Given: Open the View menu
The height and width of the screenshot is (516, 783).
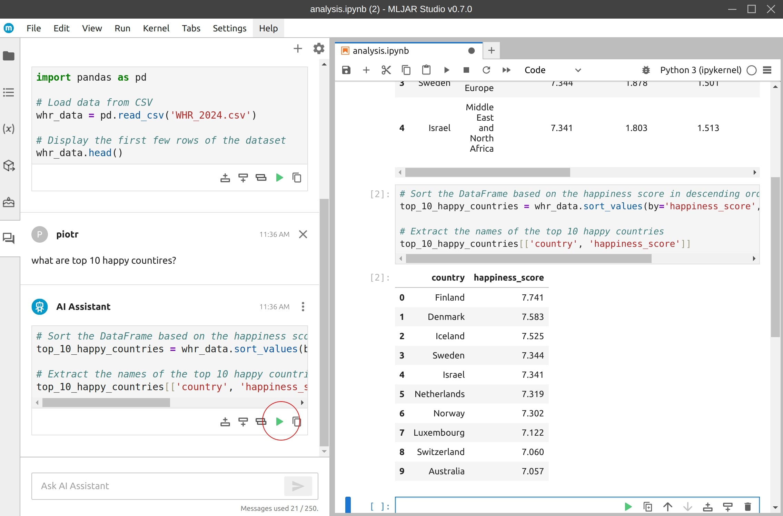Looking at the screenshot, I should pyautogui.click(x=92, y=28).
